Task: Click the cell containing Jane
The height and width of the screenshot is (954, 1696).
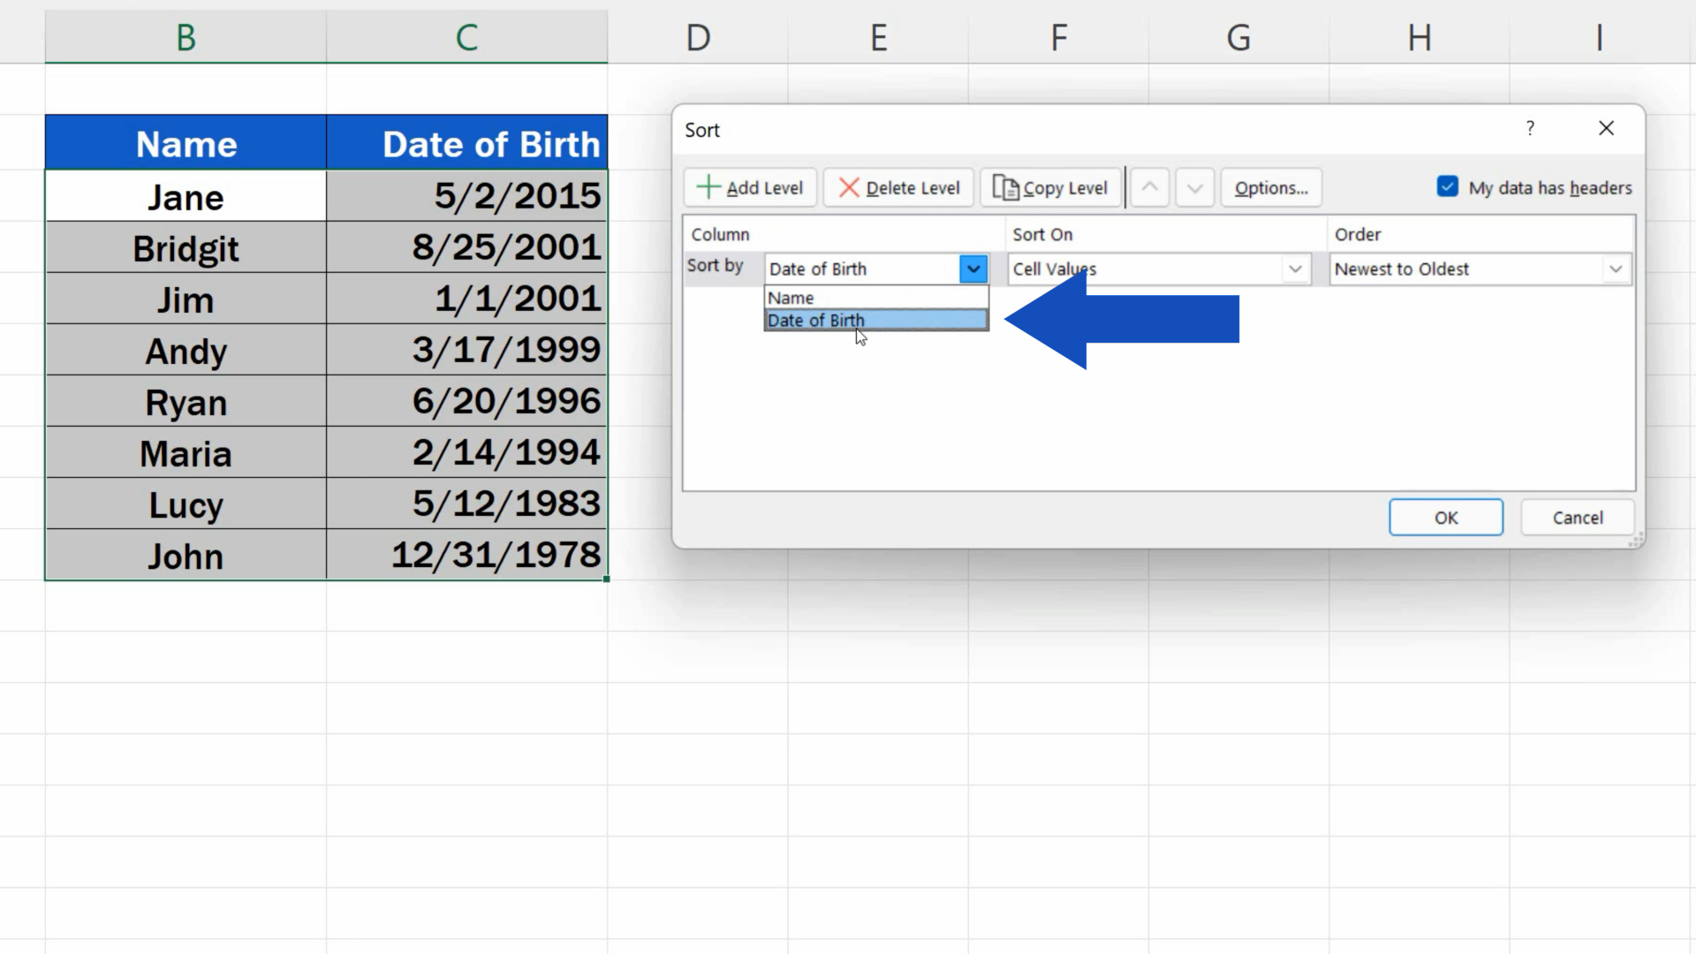Action: (185, 196)
